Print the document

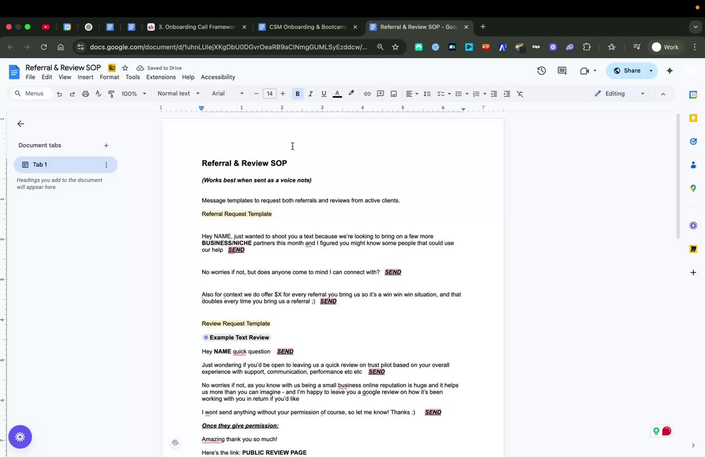85,94
